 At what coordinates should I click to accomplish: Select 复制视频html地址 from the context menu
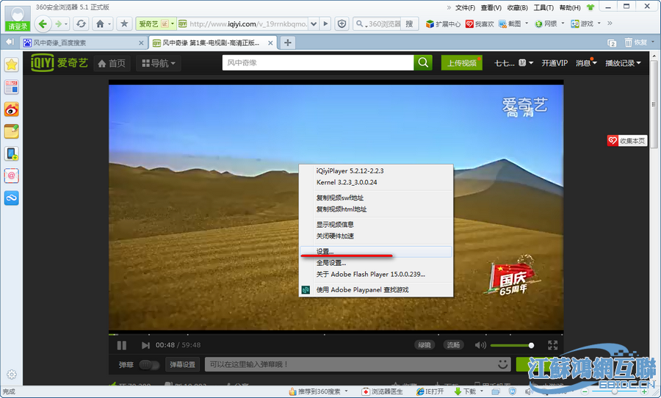(x=375, y=209)
